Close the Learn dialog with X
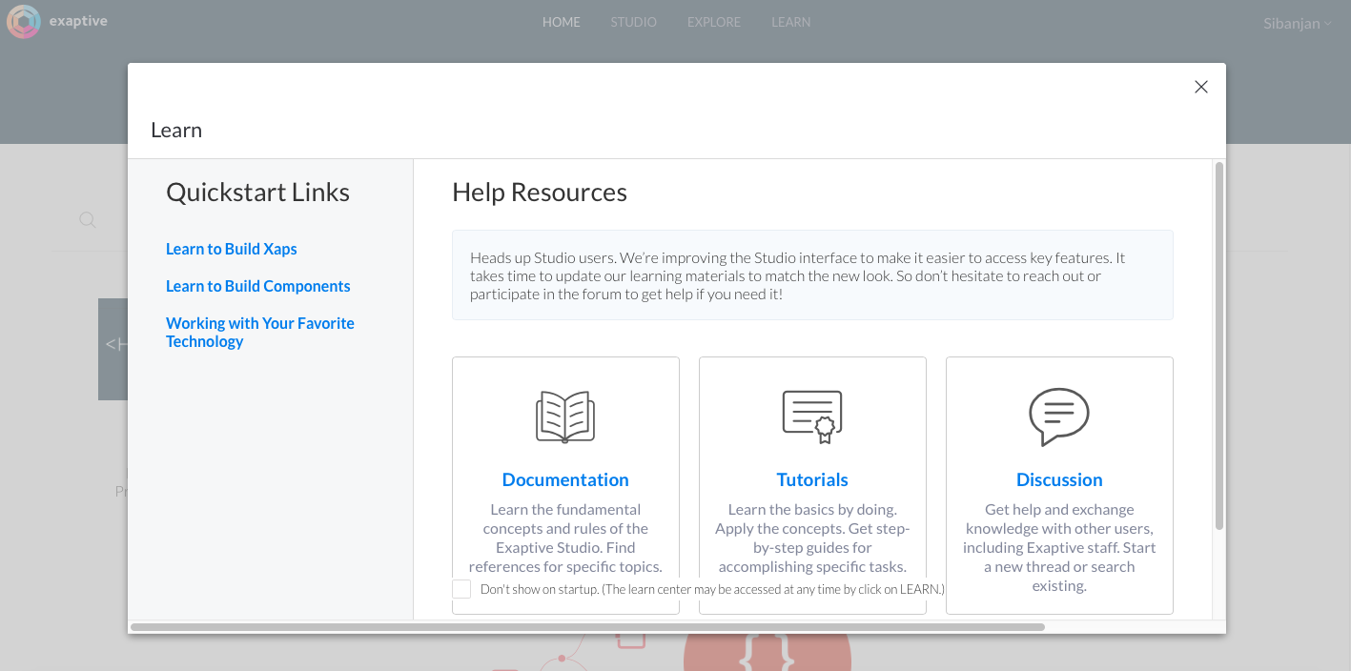Image resolution: width=1351 pixels, height=671 pixels. pyautogui.click(x=1201, y=87)
